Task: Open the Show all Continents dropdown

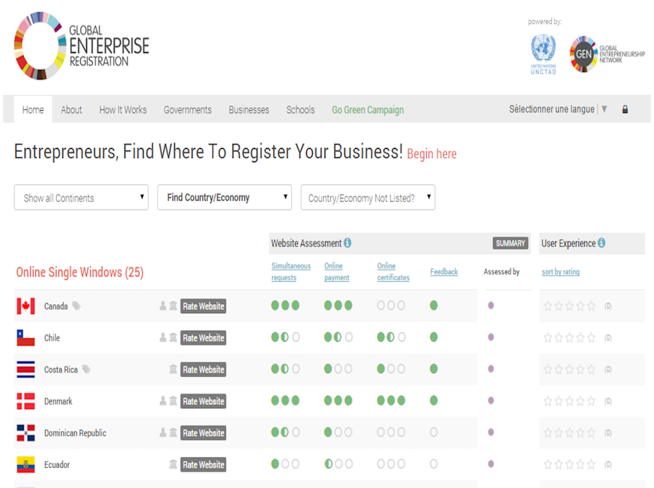Action: click(81, 197)
